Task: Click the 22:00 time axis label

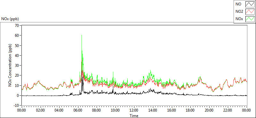Action: (228, 110)
